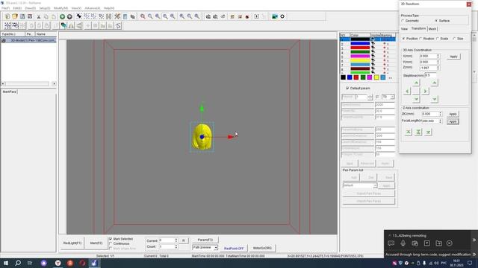Click Apply next to 3D axis coordinates
Viewport: 478px width, 268px height.
(453, 57)
